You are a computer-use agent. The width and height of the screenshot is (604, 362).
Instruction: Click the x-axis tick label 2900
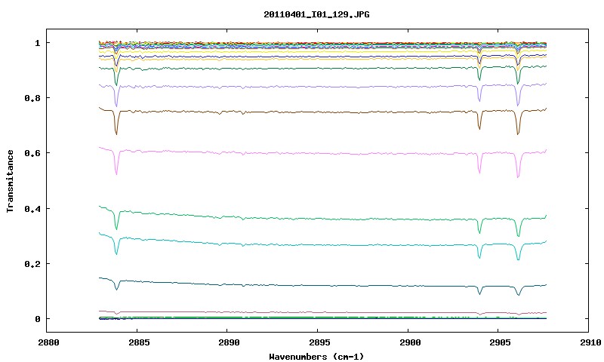(409, 342)
